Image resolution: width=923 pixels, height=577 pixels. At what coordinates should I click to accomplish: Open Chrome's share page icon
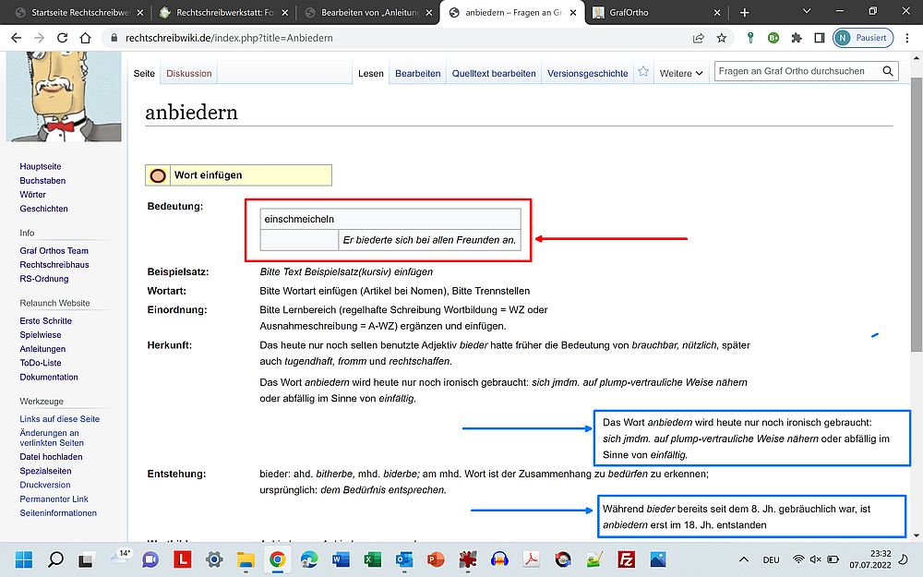point(699,38)
